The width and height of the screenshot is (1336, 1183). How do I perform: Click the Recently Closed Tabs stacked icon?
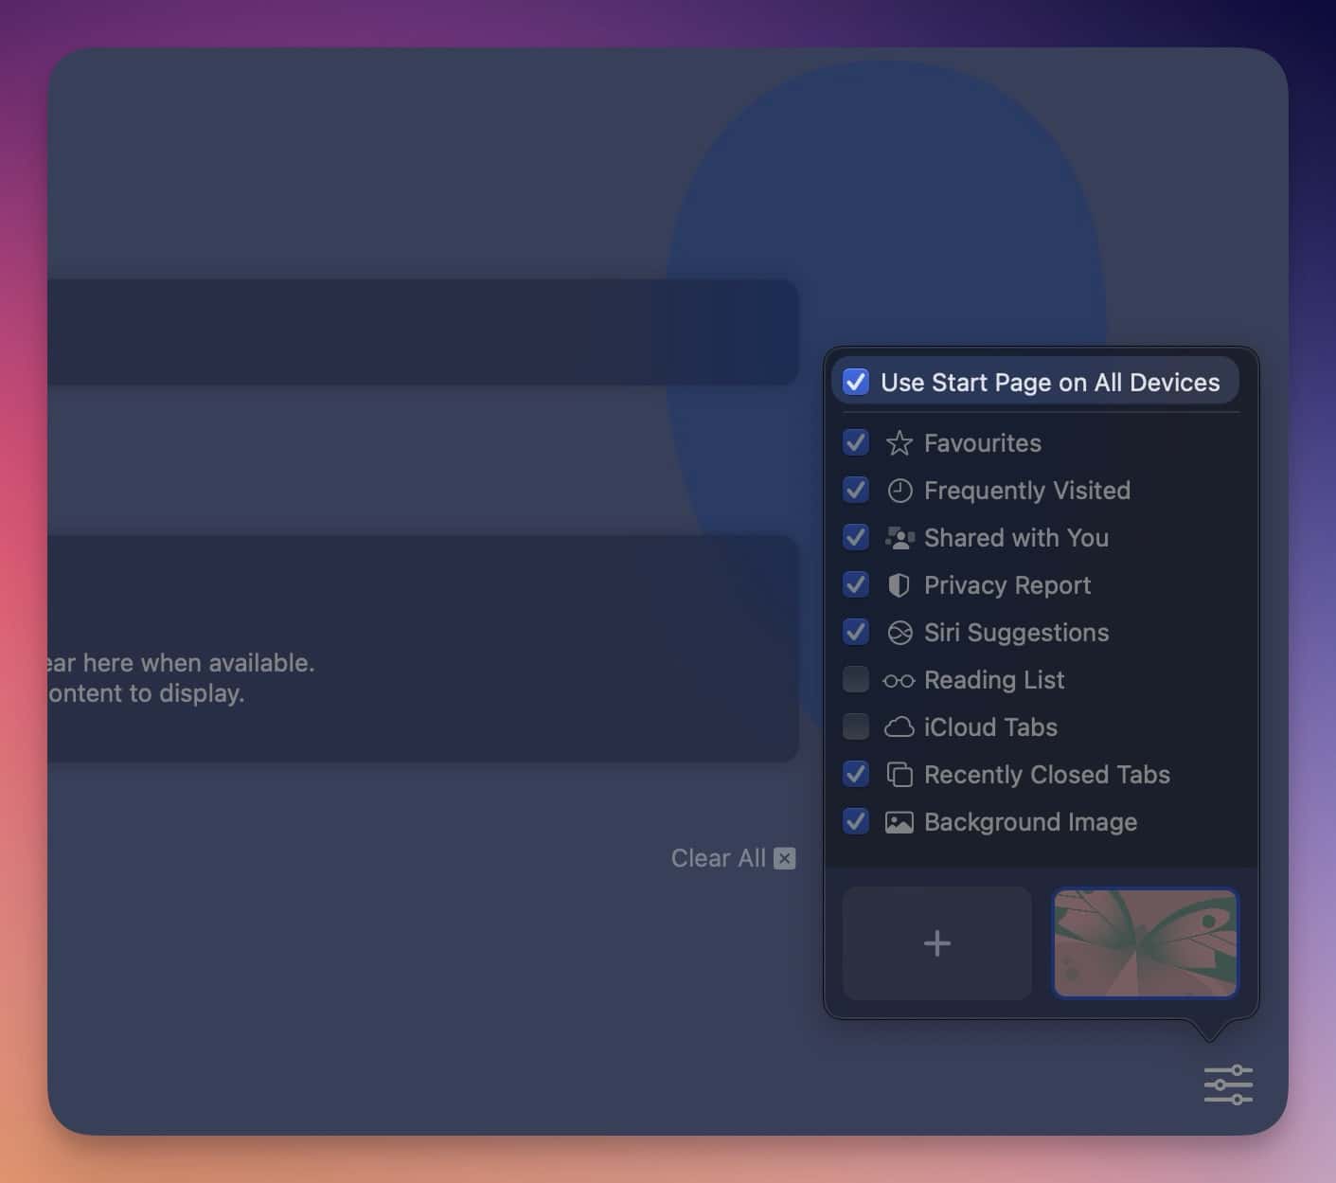click(x=899, y=774)
